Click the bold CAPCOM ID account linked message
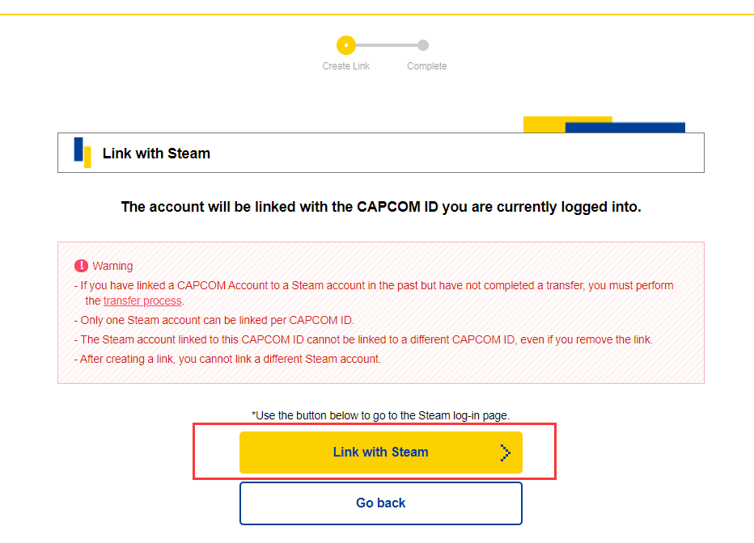Screen dimensions: 754x543 (x=381, y=207)
